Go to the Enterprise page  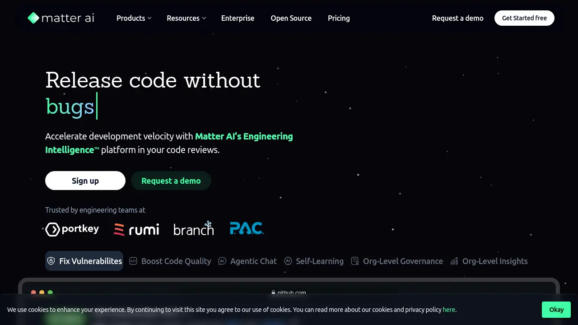pos(238,18)
